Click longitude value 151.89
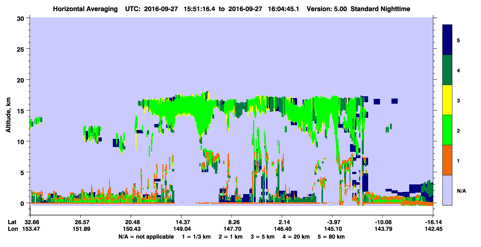481x247 pixels. point(81,229)
